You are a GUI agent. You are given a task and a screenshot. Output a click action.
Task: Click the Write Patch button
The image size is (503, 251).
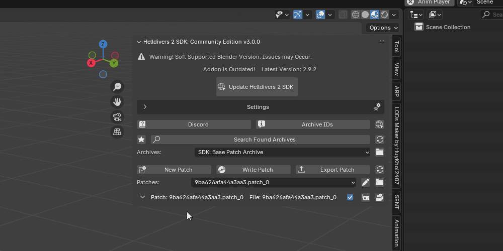point(254,170)
